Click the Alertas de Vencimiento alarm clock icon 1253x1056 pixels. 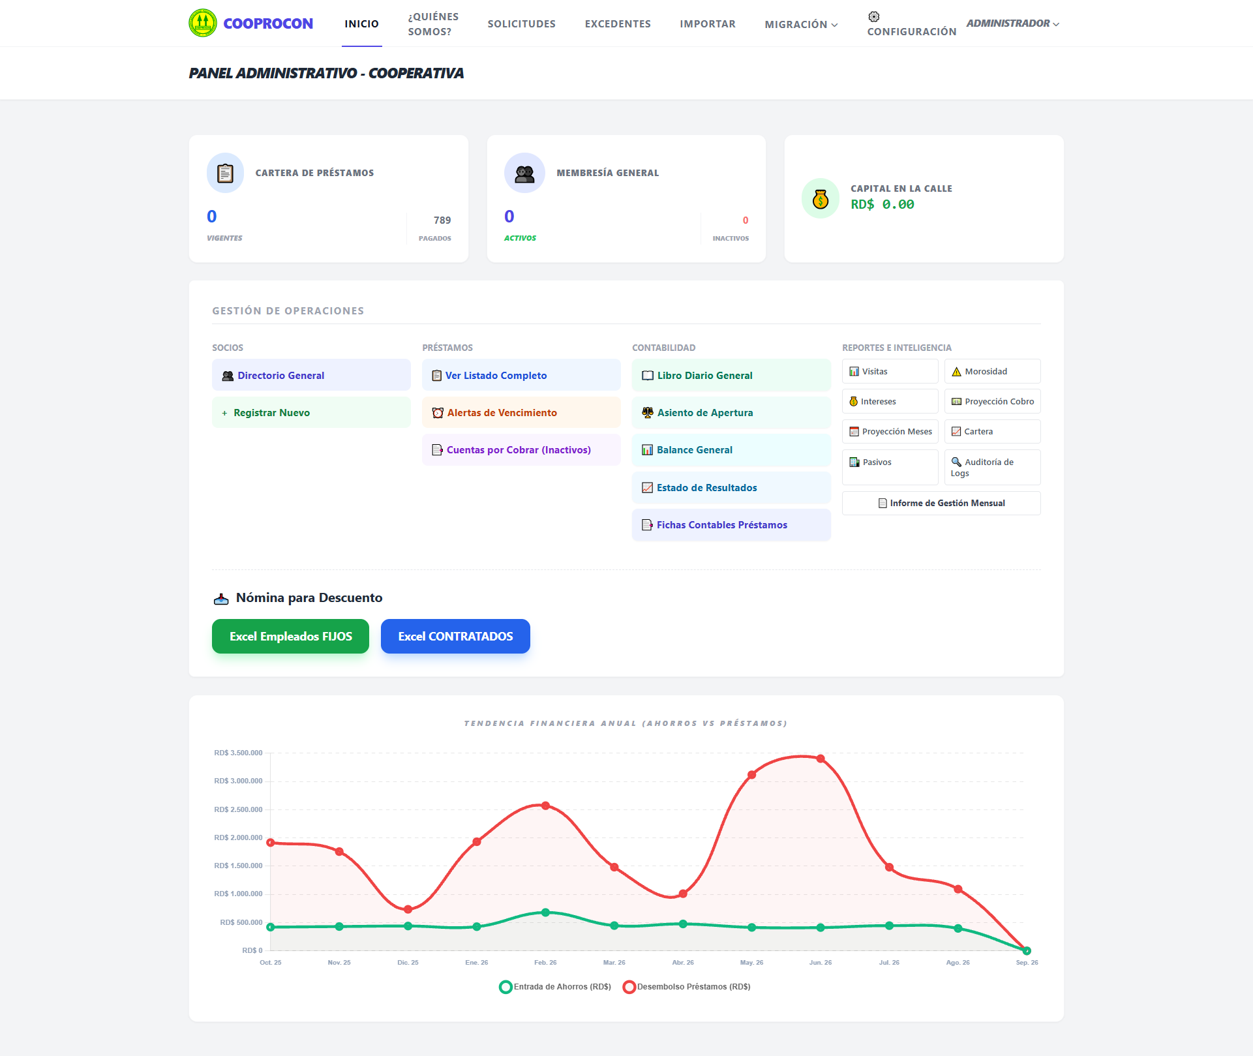click(x=438, y=413)
